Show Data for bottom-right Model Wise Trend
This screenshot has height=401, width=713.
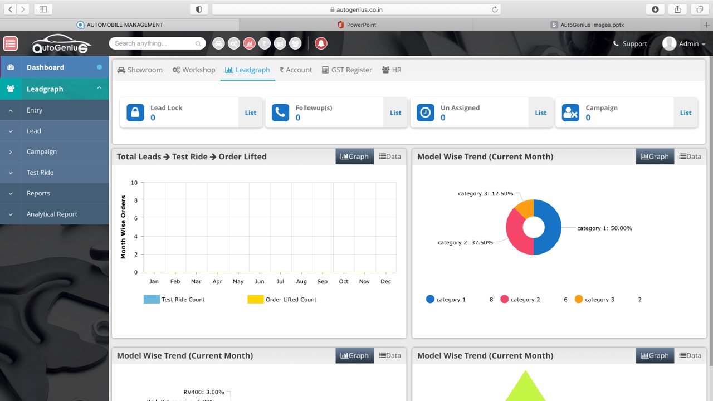click(690, 355)
